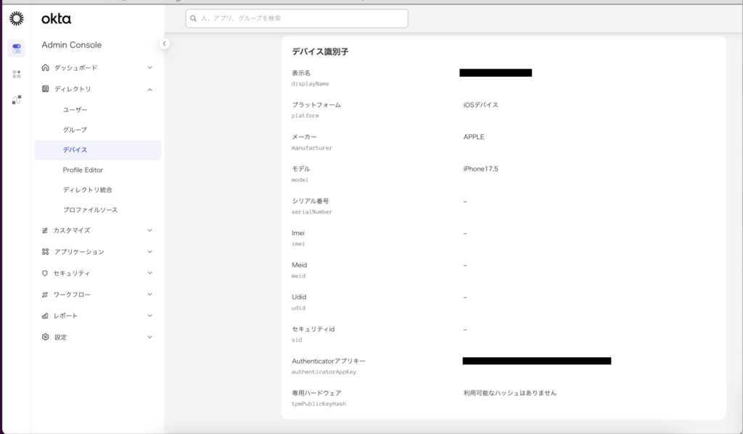Click the displayName attribute name
Image resolution: width=743 pixels, height=434 pixels.
tap(310, 84)
